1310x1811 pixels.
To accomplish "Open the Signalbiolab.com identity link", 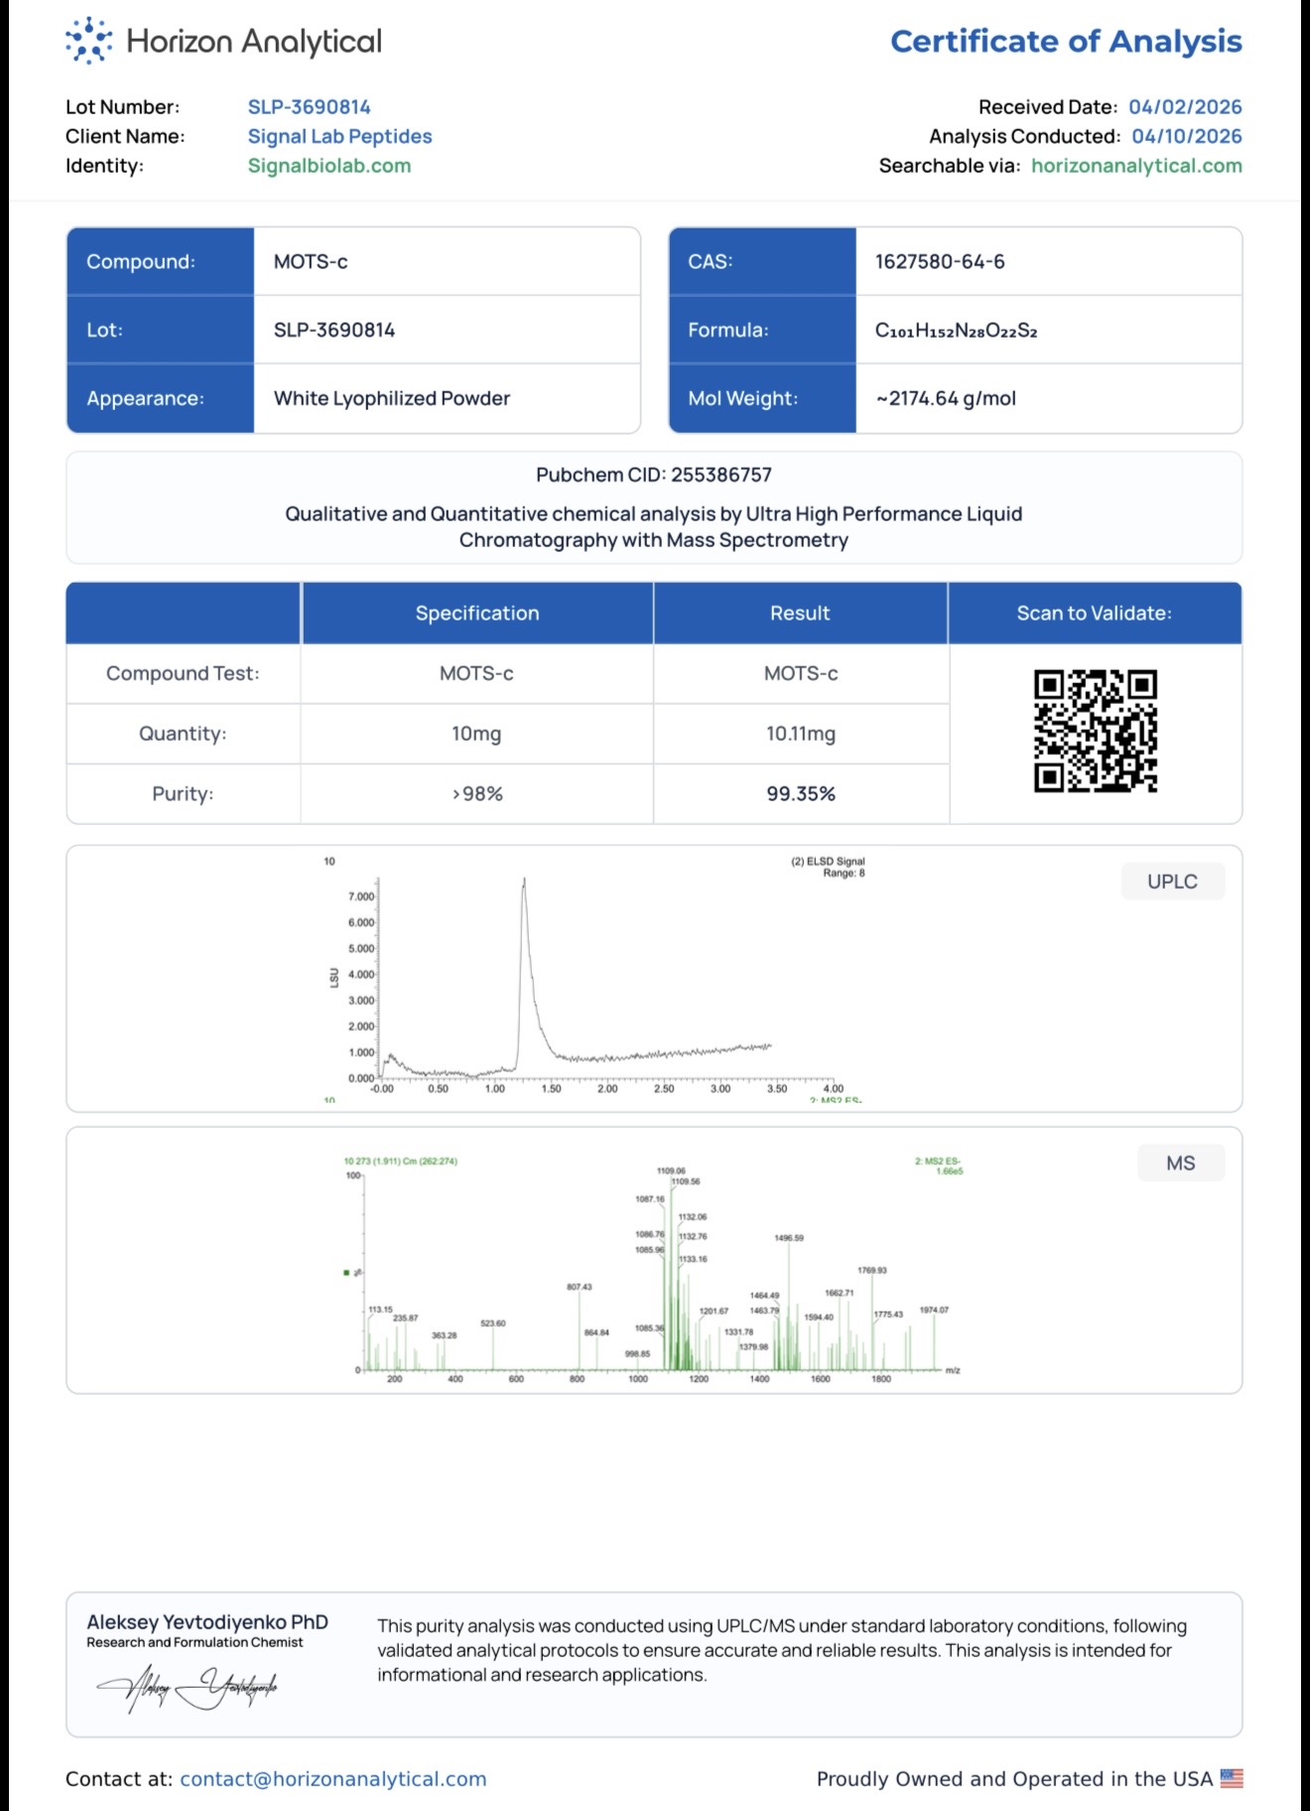I will tap(329, 166).
